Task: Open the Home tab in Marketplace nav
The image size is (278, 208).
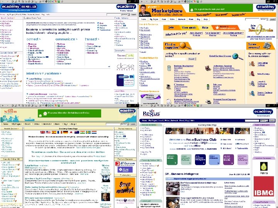Action: pyautogui.click(x=144, y=19)
